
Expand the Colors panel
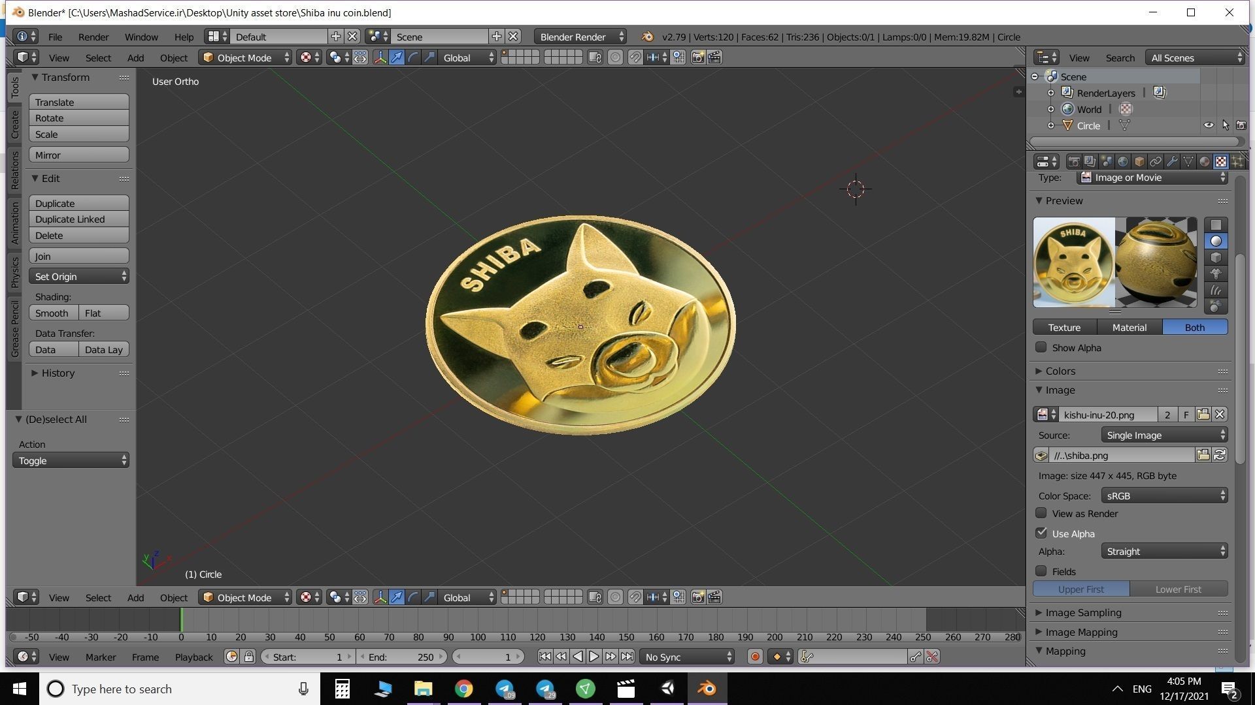(x=1060, y=371)
